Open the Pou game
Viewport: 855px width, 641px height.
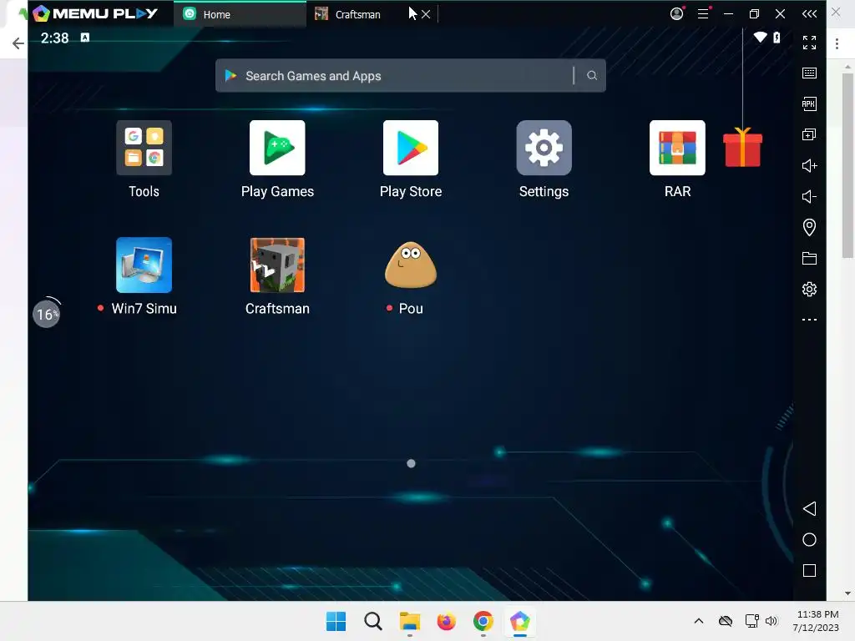[411, 265]
